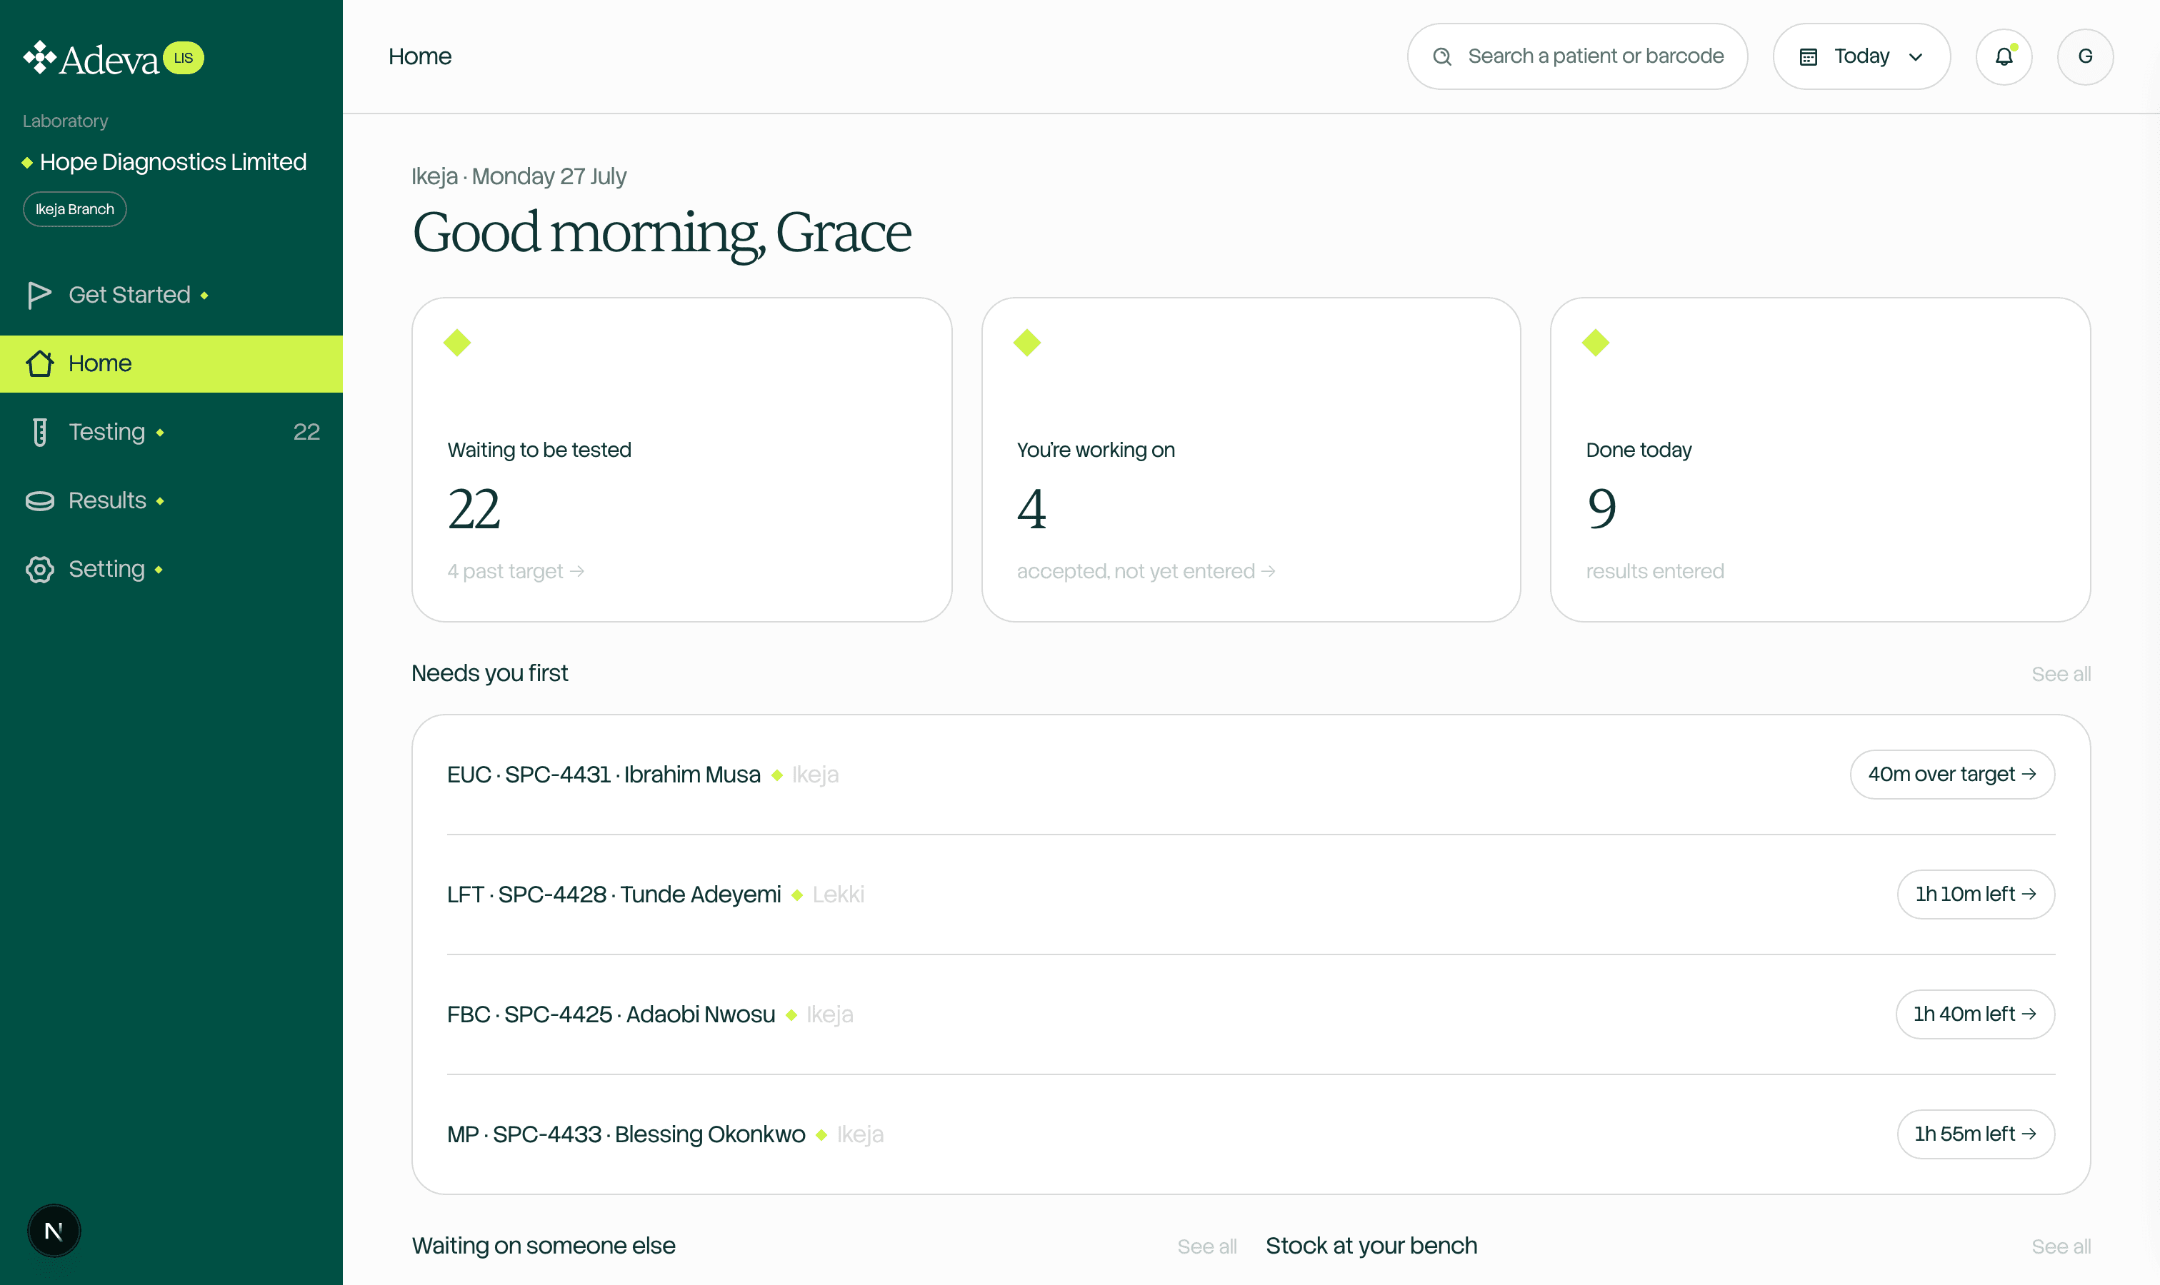Open accepted, not yet entered link
This screenshot has height=1285, width=2160.
click(x=1146, y=572)
